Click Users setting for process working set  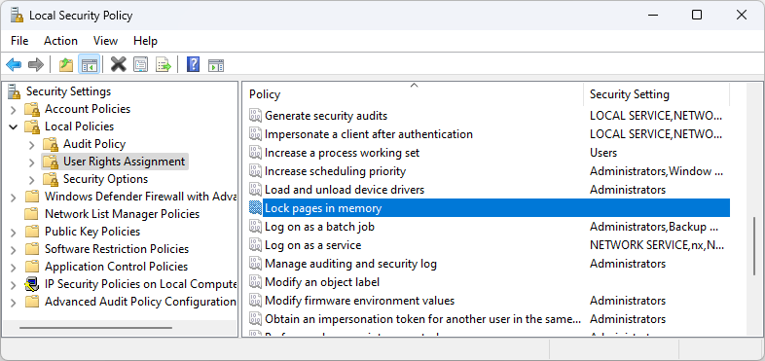pyautogui.click(x=603, y=153)
